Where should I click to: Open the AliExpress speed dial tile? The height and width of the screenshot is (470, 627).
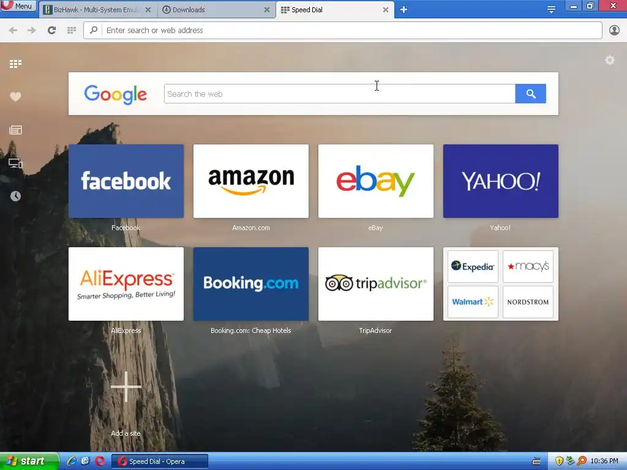click(126, 284)
